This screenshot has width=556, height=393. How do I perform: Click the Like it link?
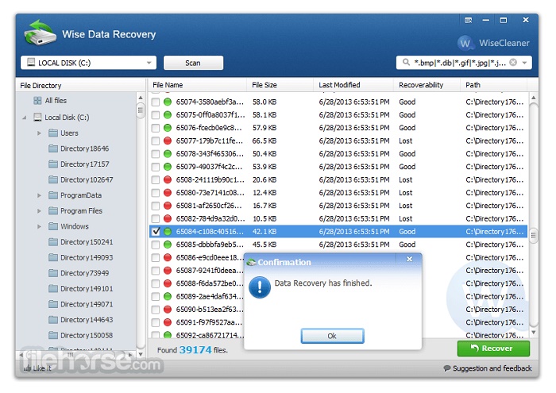tap(37, 368)
